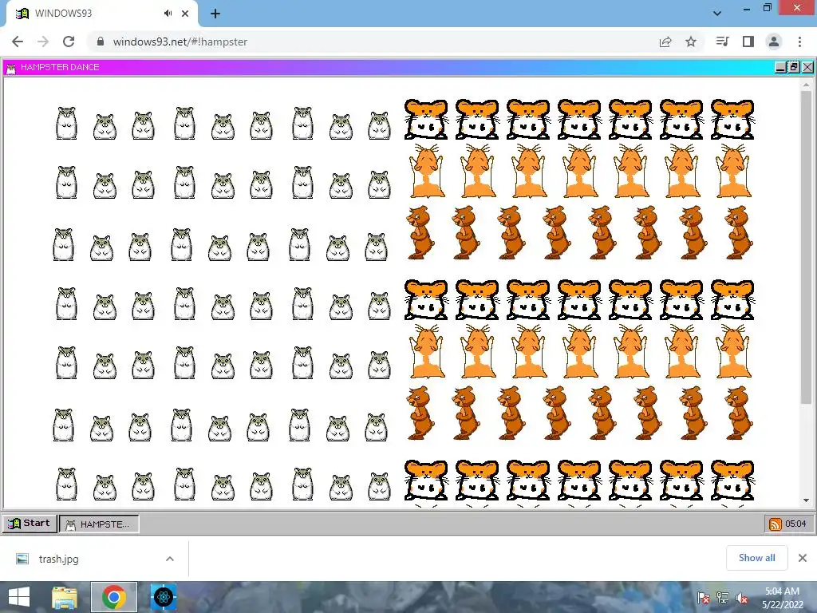Image resolution: width=817 pixels, height=613 pixels.
Task: Close the WINDOWS93 browser tab
Action: pos(185,14)
